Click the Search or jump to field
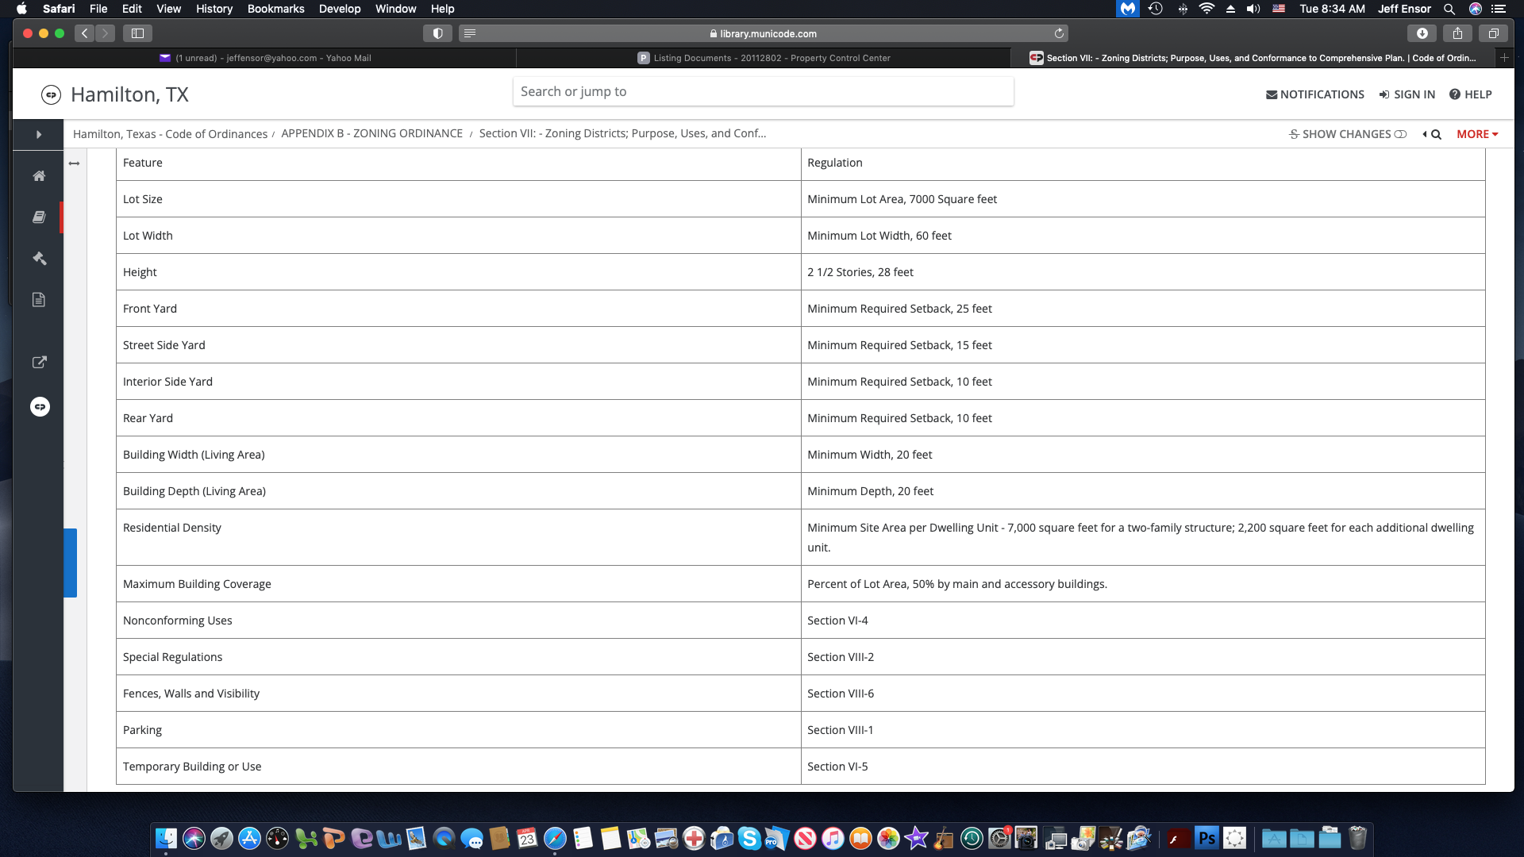Viewport: 1524px width, 857px height. (x=762, y=91)
